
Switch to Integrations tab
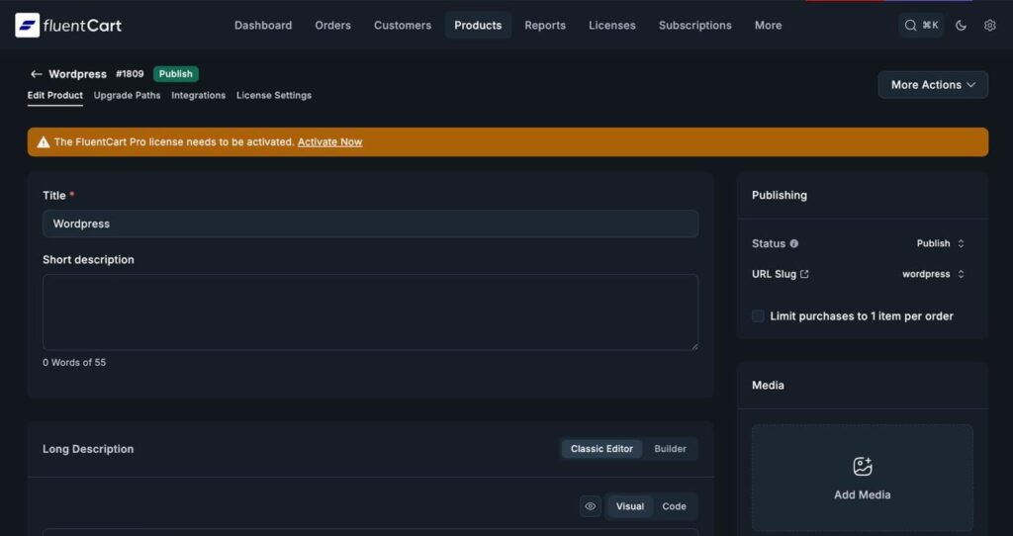coord(198,96)
